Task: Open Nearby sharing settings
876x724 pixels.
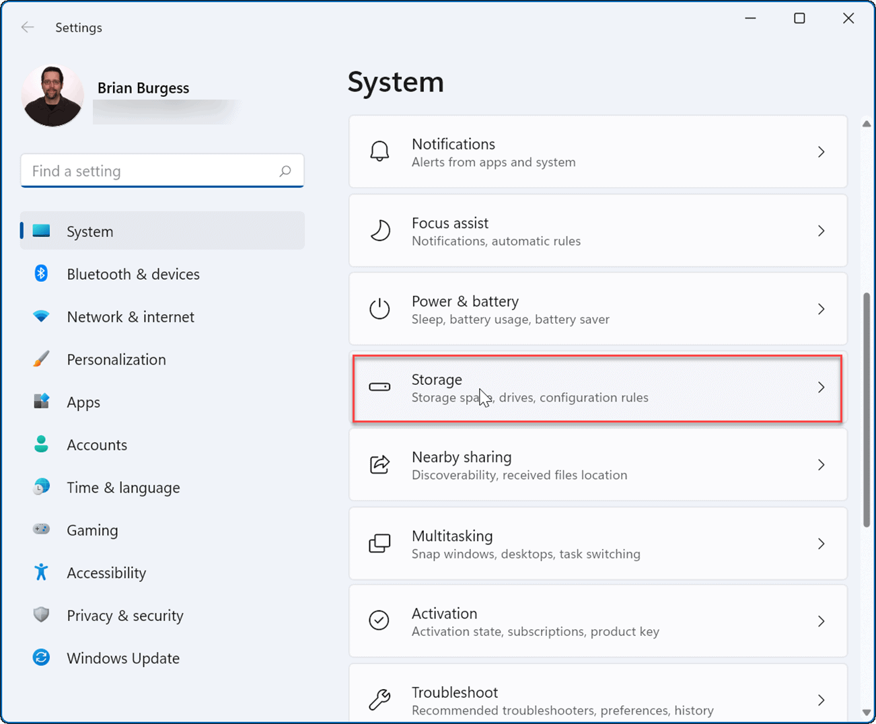Action: 597,464
